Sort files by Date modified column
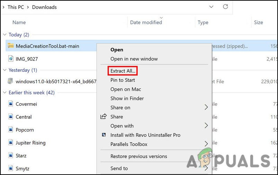The height and width of the screenshot is (175, 278). [x=146, y=22]
